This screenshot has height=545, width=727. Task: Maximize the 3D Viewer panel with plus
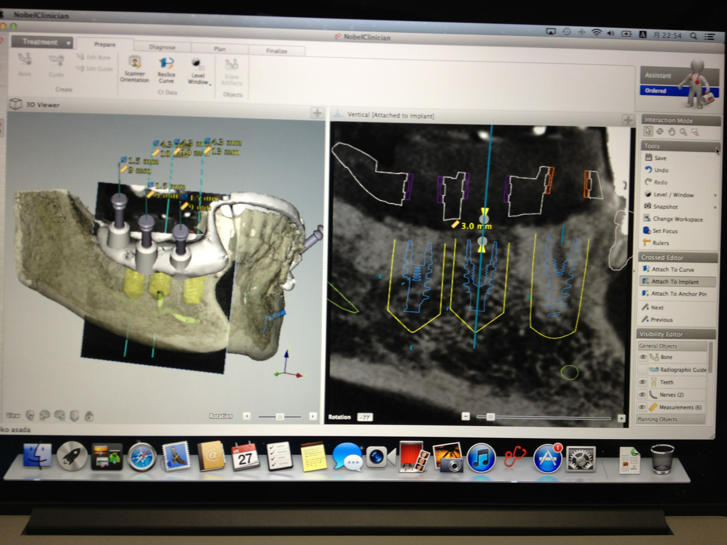[x=317, y=113]
